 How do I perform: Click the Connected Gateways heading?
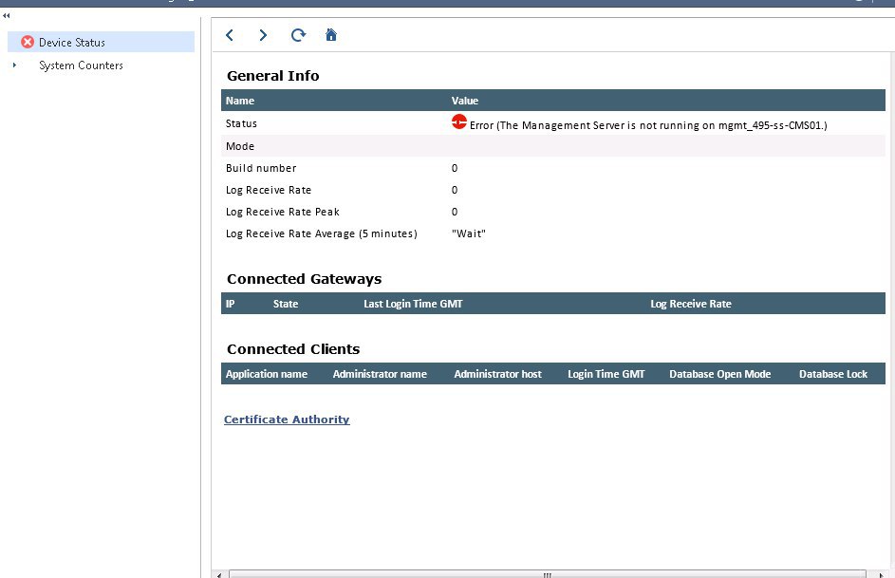305,279
